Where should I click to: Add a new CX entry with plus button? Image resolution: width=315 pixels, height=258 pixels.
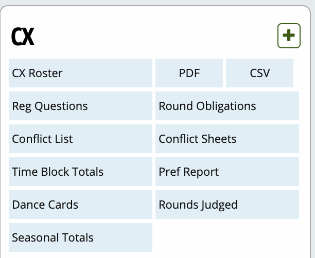point(289,36)
